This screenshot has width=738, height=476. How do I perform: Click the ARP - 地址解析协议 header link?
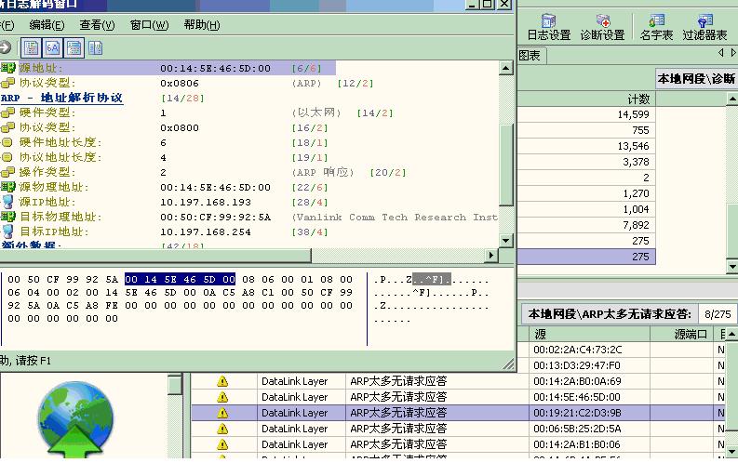[61, 98]
